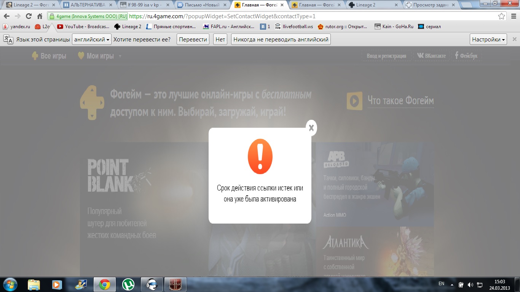Image resolution: width=520 pixels, height=292 pixels.
Task: Play the Что такое Фогейм video icon
Action: tap(354, 101)
